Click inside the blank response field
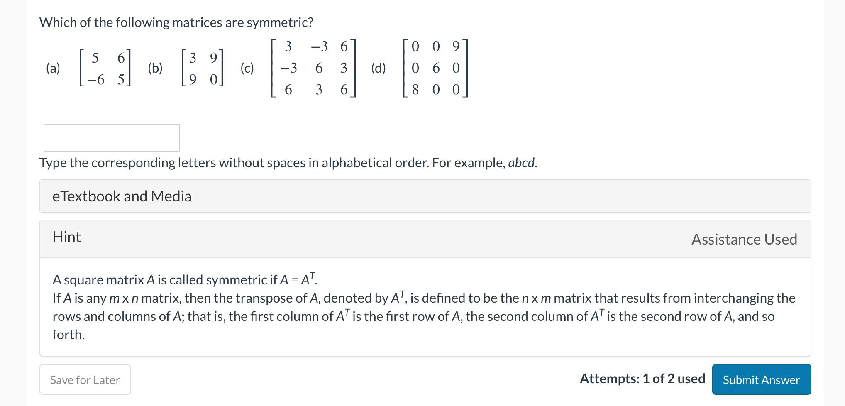Viewport: 845px width, 406px height. pos(111,137)
